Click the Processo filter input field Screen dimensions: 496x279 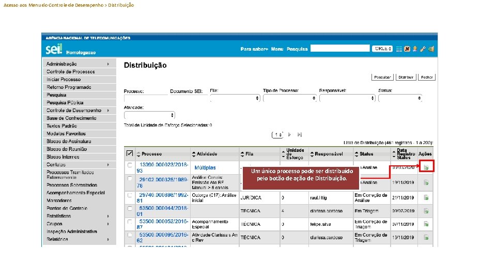point(146,98)
